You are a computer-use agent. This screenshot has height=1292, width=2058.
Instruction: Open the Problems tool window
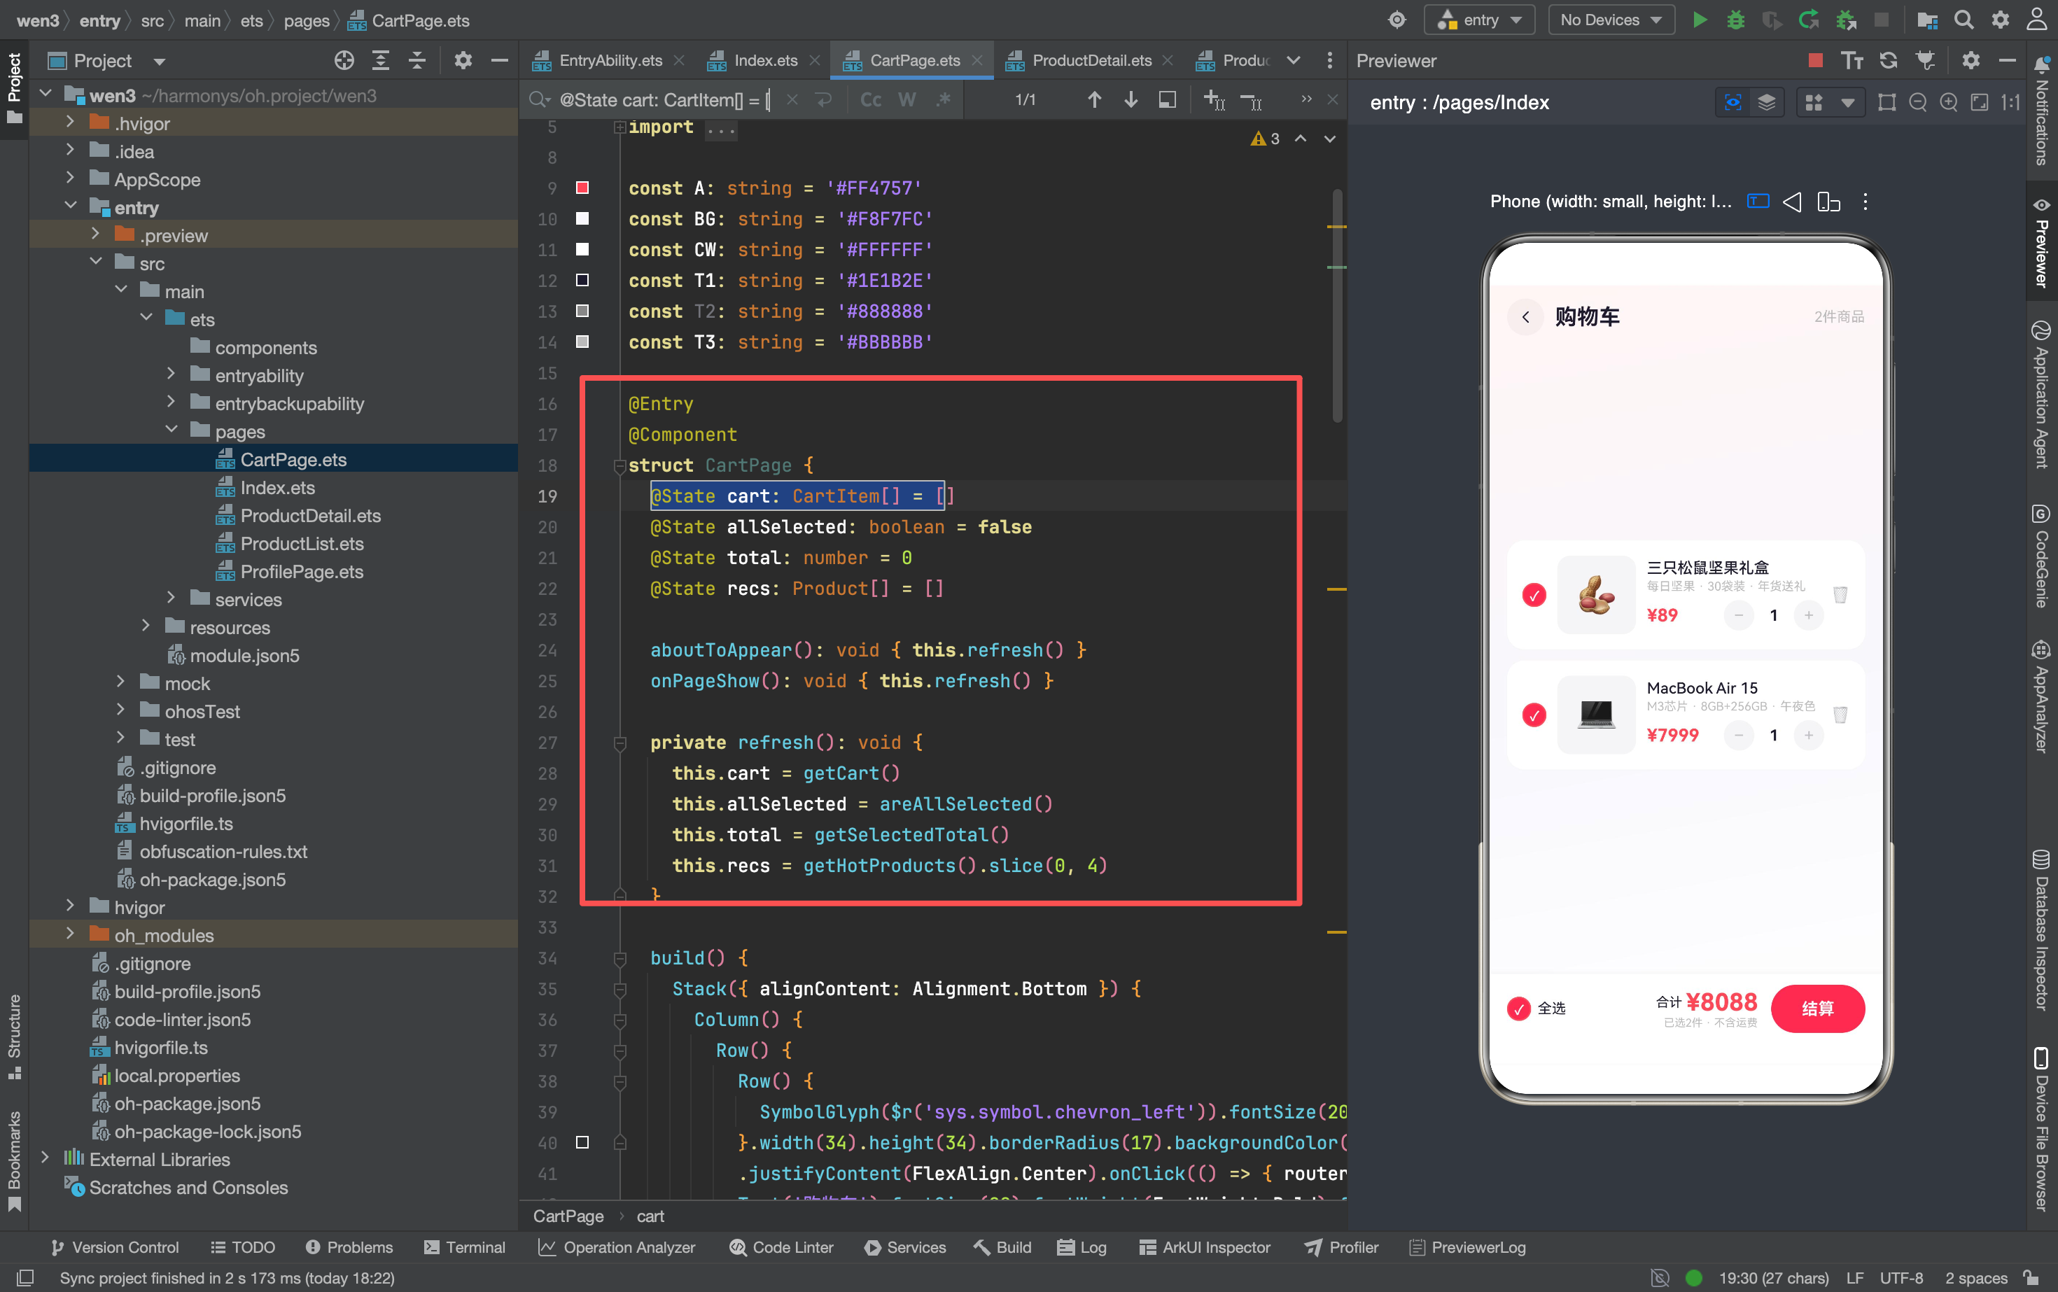coord(349,1247)
